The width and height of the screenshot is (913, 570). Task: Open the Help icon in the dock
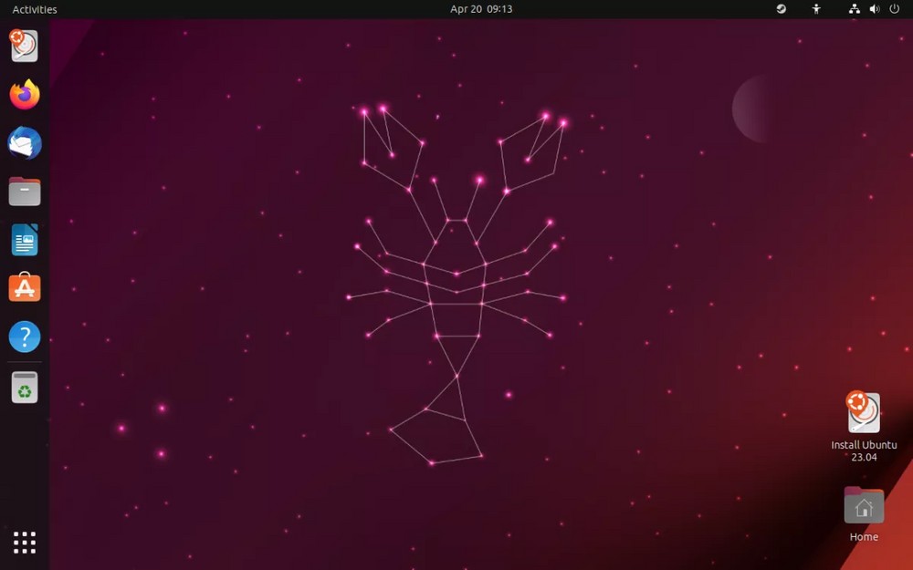coord(25,337)
